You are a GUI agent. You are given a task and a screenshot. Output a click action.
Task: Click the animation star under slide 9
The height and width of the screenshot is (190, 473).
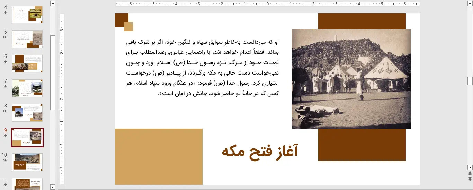(5, 136)
